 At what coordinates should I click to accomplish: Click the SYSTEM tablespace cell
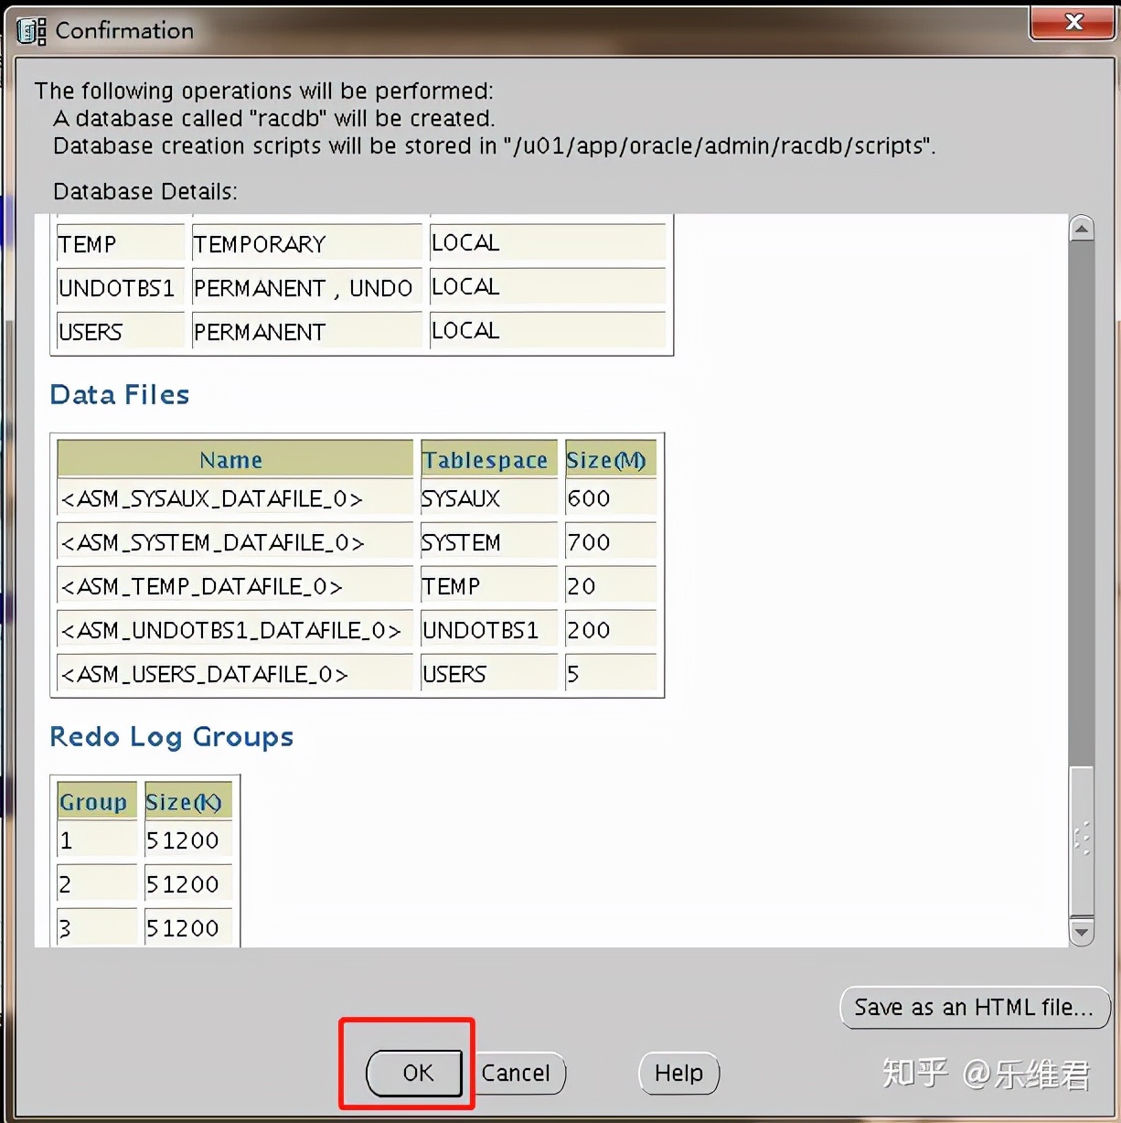488,543
